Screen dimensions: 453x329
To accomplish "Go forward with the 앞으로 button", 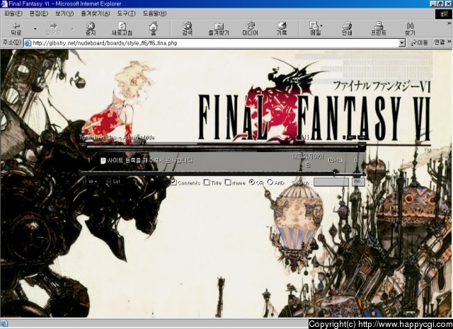I will tap(54, 29).
